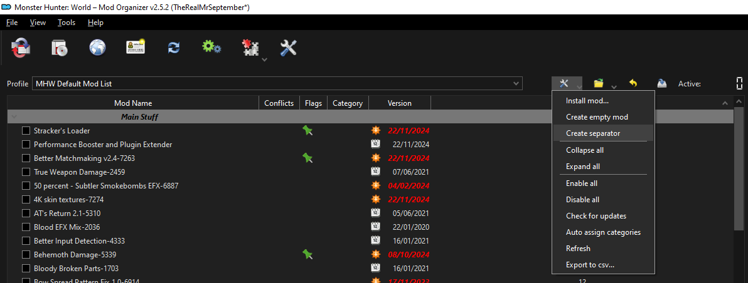Select Collapse all in the menu
This screenshot has height=283, width=748.
coord(604,150)
